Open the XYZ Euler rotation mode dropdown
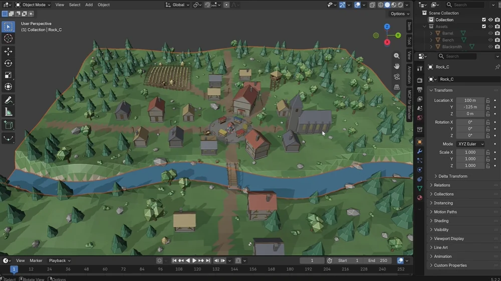The height and width of the screenshot is (281, 501). pyautogui.click(x=470, y=144)
